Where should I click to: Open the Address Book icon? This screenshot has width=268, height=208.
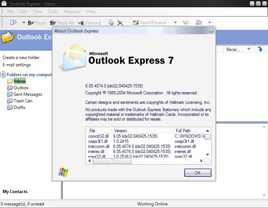(186, 22)
